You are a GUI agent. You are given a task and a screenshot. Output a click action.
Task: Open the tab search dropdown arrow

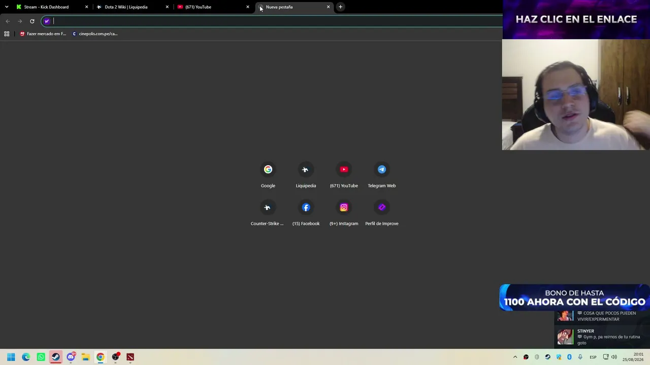tap(7, 7)
